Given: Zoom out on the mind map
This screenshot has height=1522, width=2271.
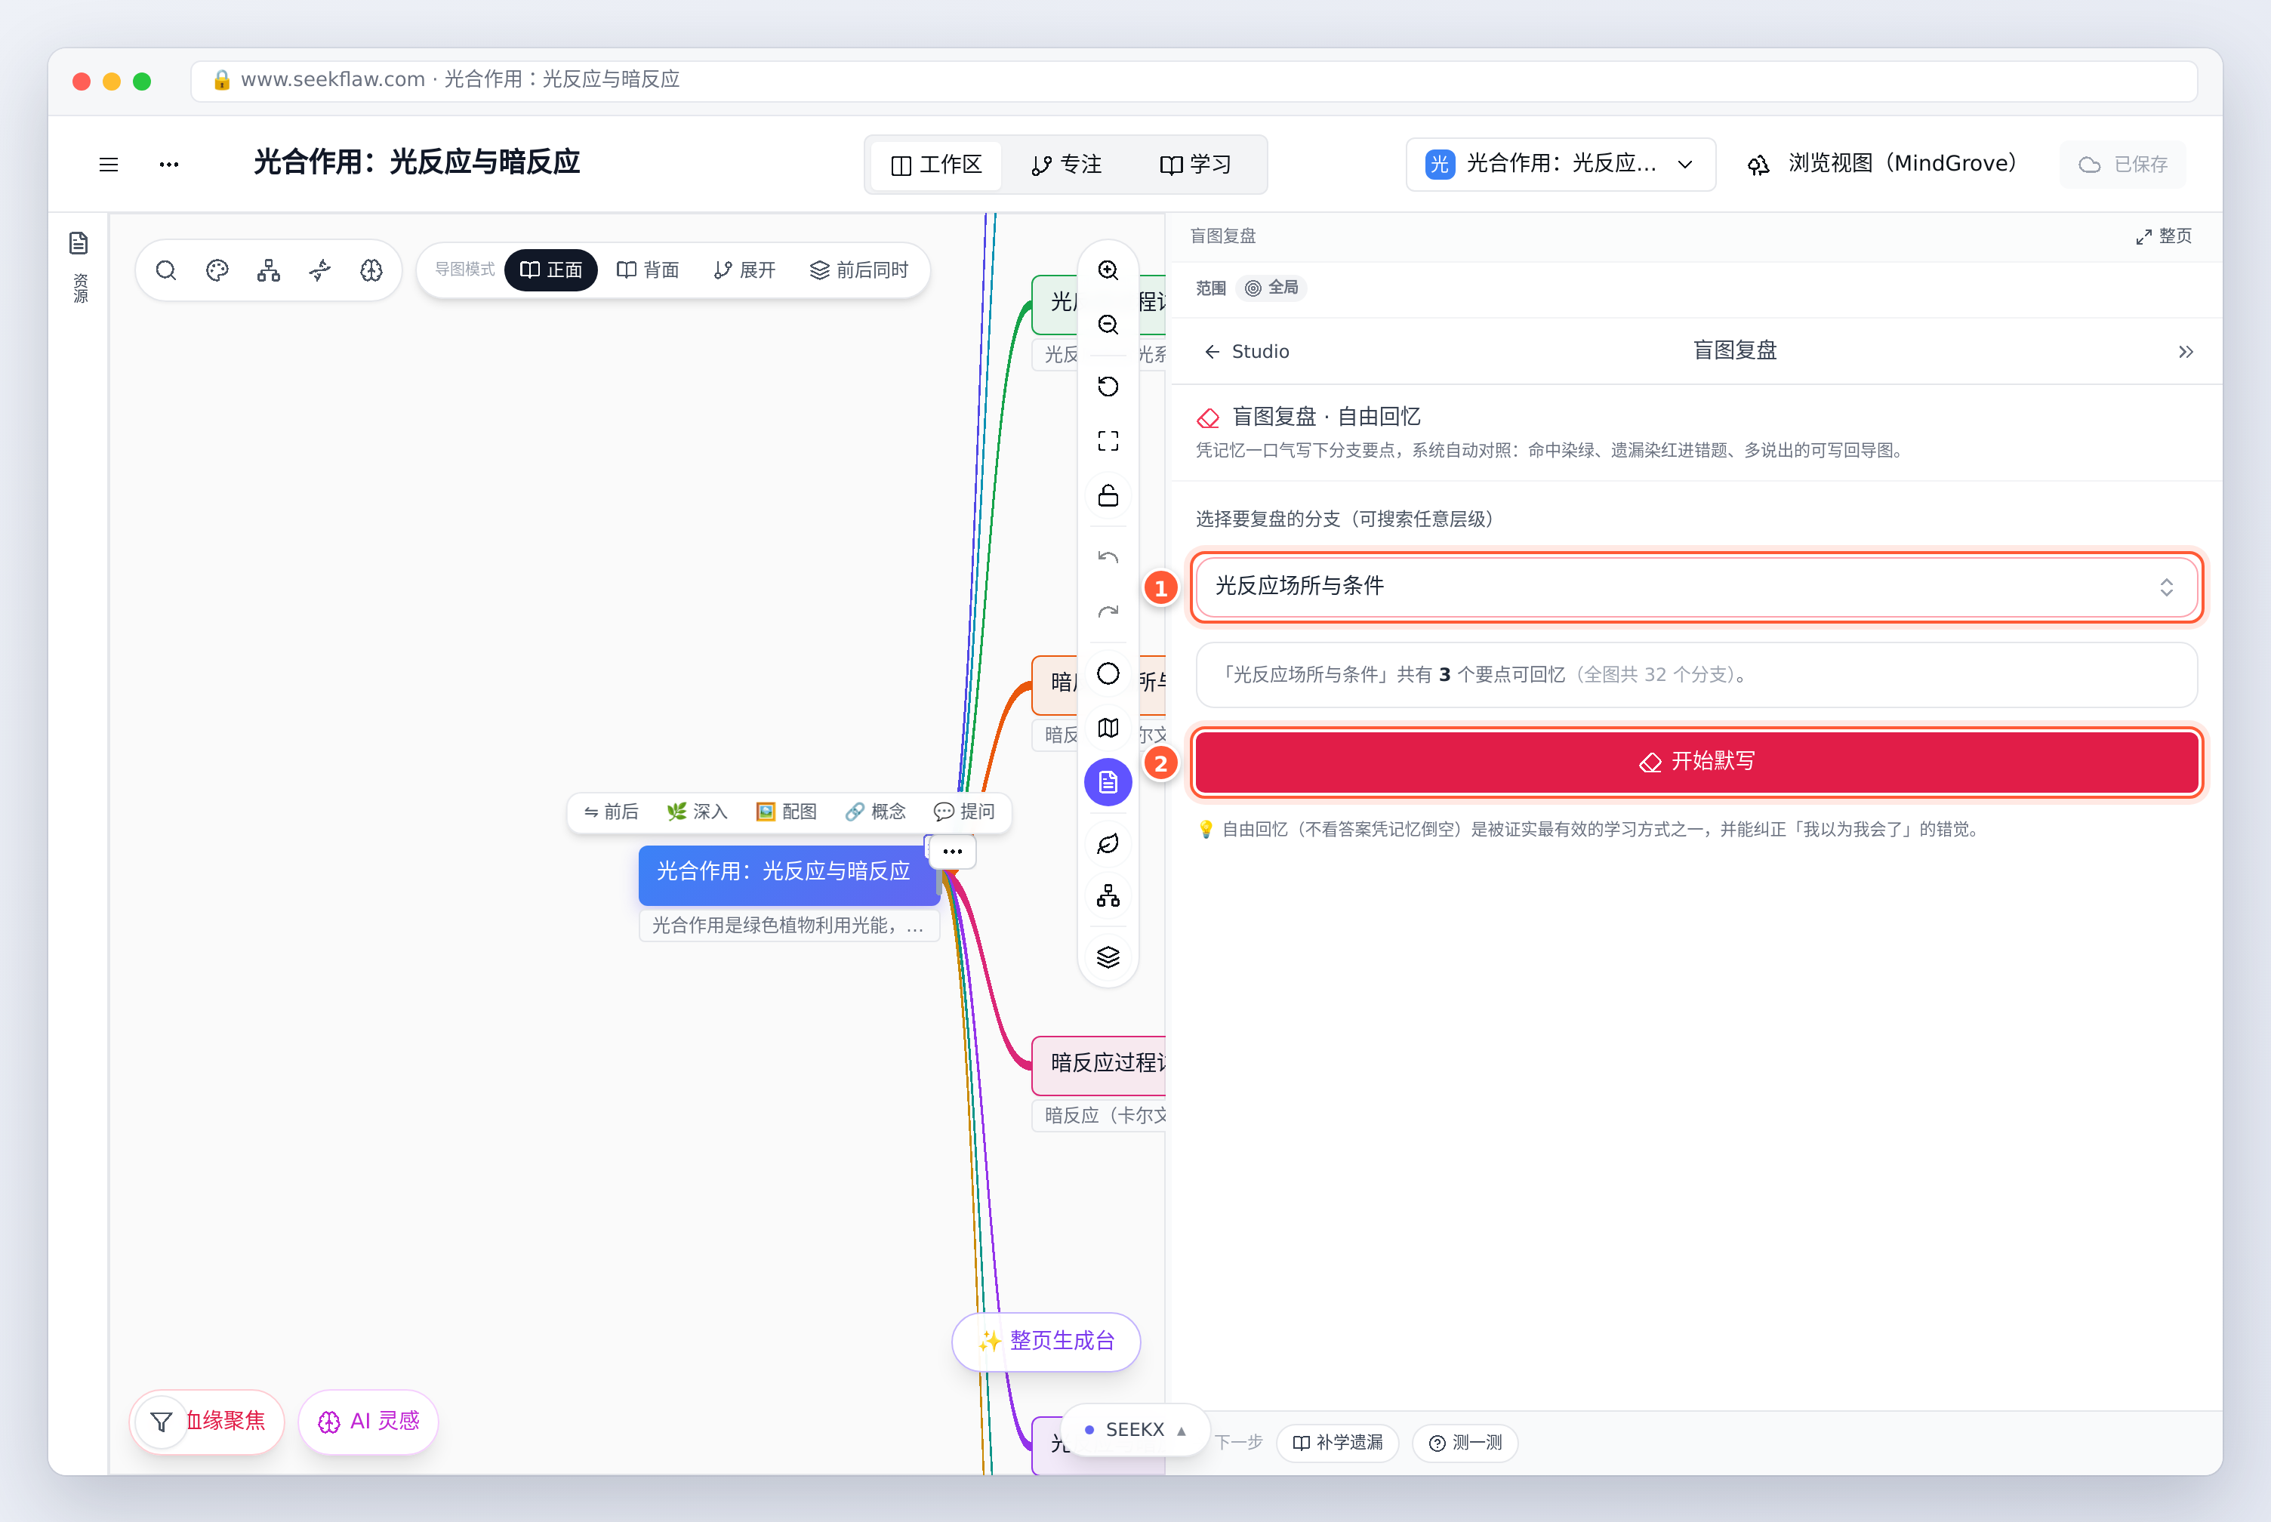Looking at the screenshot, I should point(1108,324).
